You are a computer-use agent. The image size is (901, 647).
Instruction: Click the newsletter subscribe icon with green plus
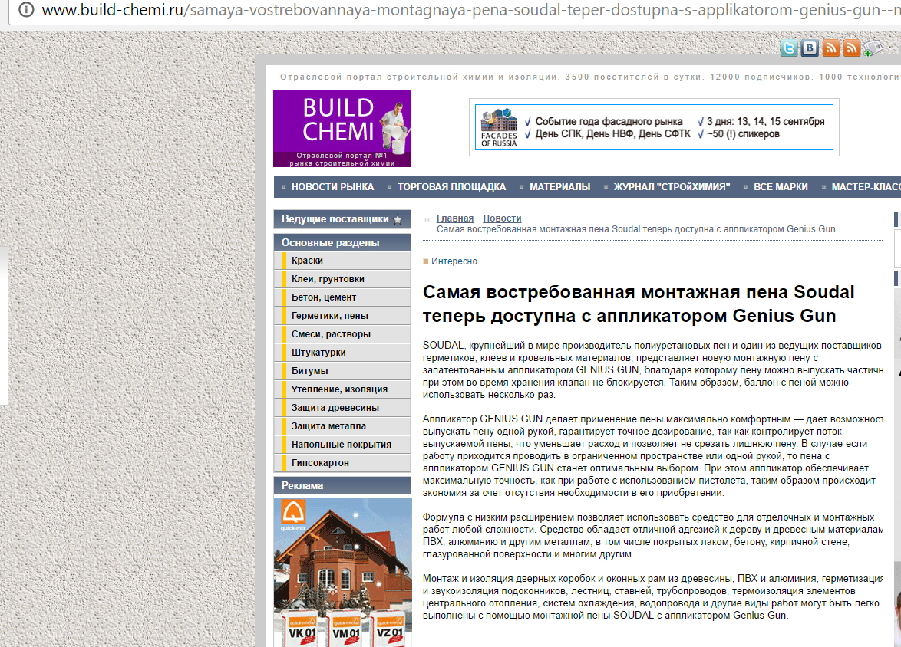click(873, 49)
